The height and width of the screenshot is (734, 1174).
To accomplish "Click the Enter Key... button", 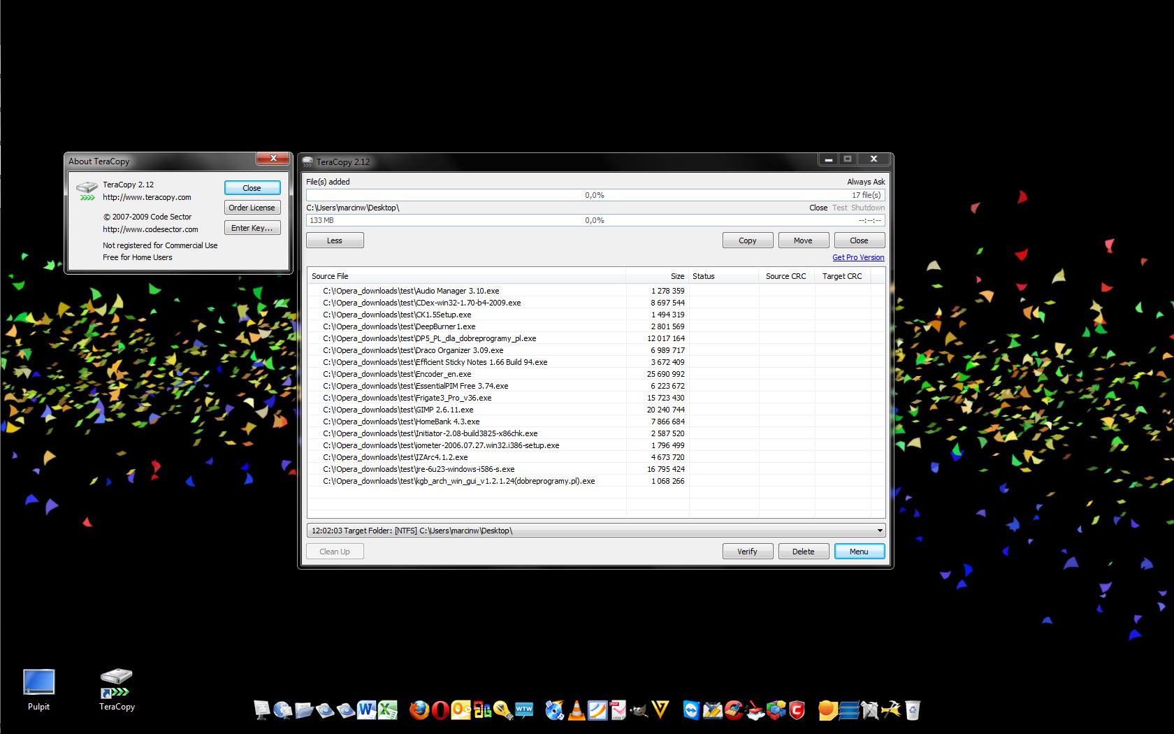I will [x=252, y=228].
